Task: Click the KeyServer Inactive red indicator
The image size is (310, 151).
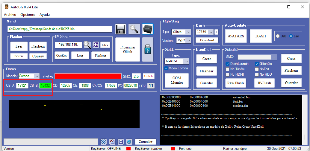Action: pyautogui.click(x=173, y=148)
